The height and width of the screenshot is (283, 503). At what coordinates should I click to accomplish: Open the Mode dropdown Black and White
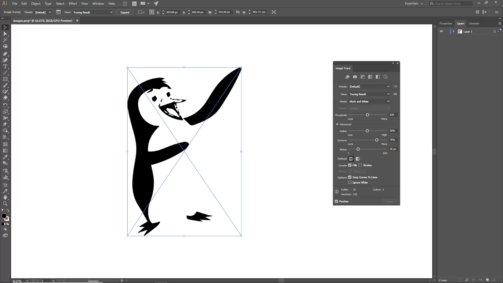[369, 102]
